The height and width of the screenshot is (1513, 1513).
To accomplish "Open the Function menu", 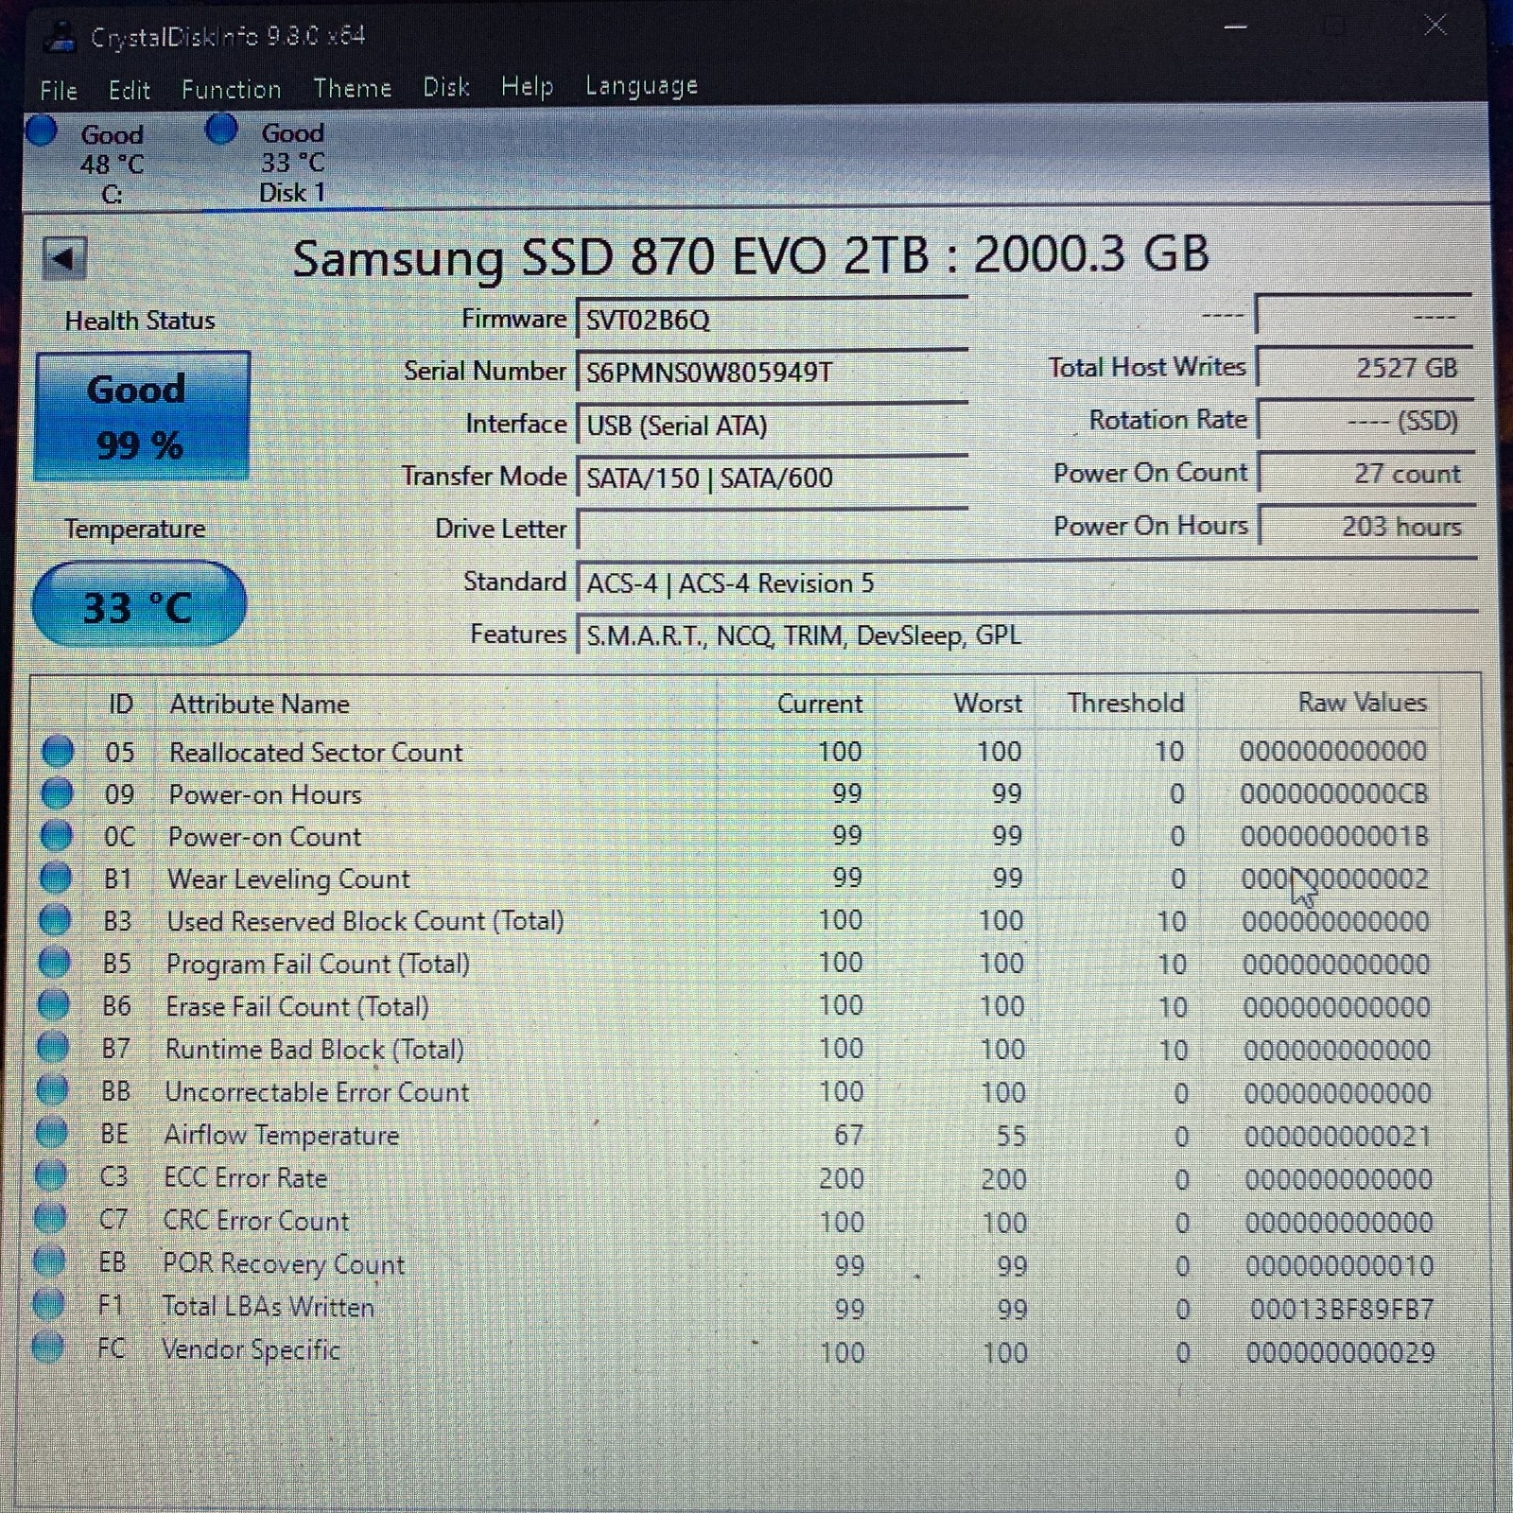I will click(x=231, y=90).
